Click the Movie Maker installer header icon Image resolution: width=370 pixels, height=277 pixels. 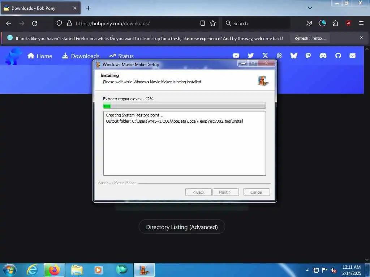pos(263,81)
